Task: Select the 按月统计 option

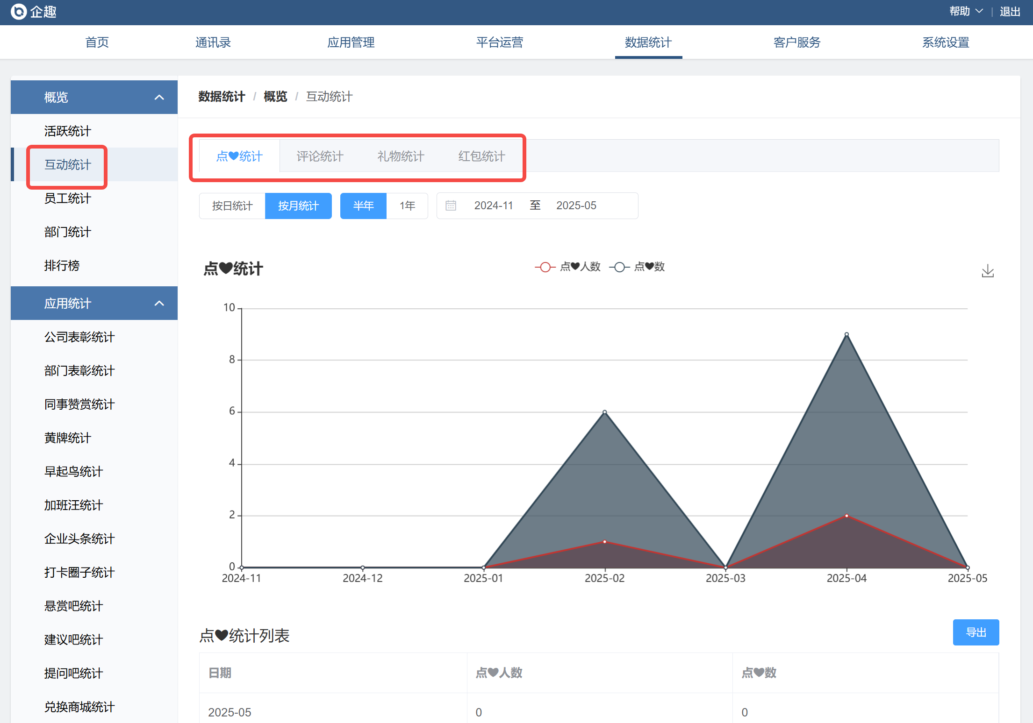Action: click(x=298, y=206)
